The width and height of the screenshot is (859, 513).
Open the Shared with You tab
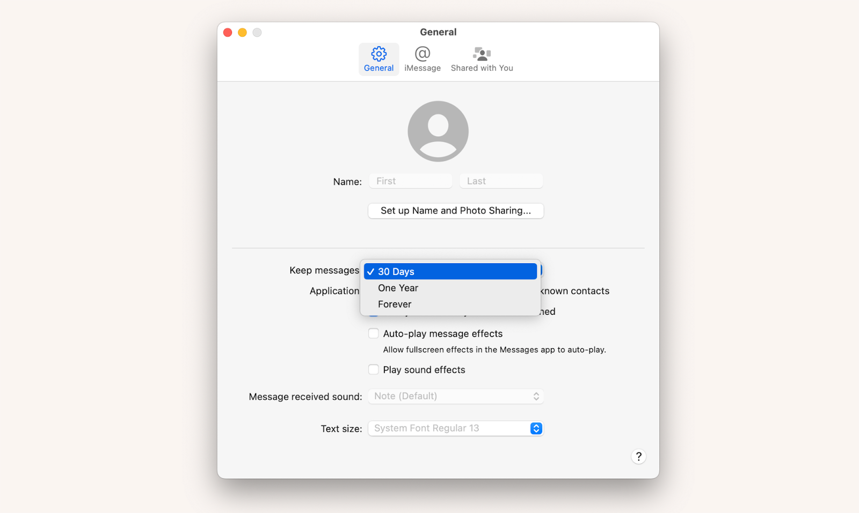click(x=482, y=59)
